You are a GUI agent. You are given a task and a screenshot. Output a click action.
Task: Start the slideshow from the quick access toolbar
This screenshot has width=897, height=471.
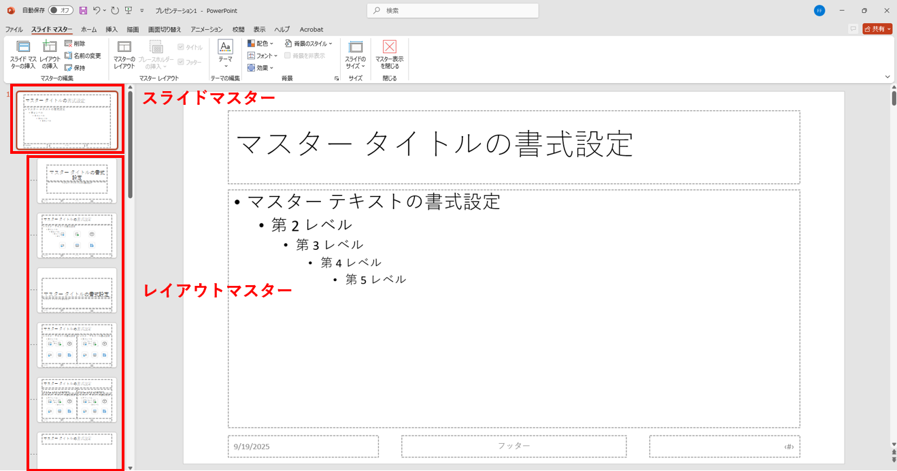129,11
